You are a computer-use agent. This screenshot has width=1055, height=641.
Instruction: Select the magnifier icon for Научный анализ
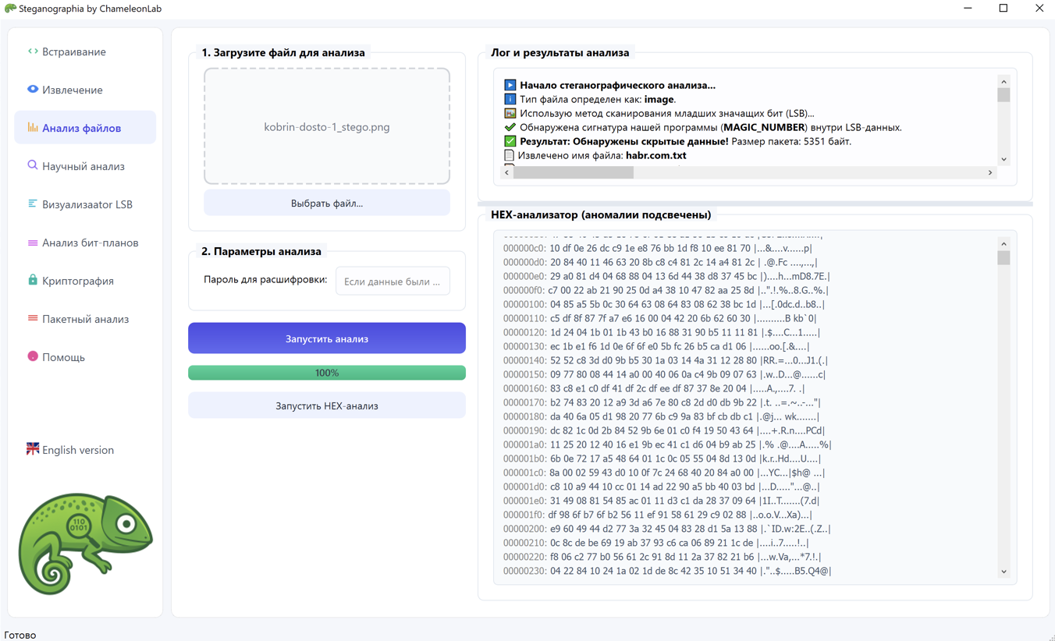tap(30, 166)
